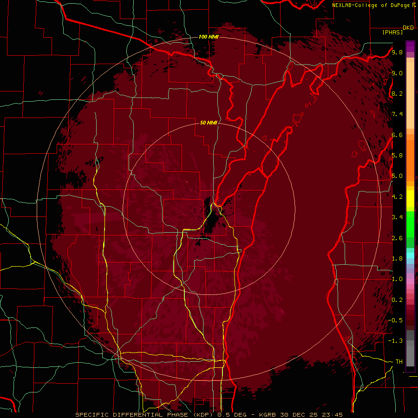Select the -1.3 scale value
This screenshot has height=418, width=418.
click(395, 341)
